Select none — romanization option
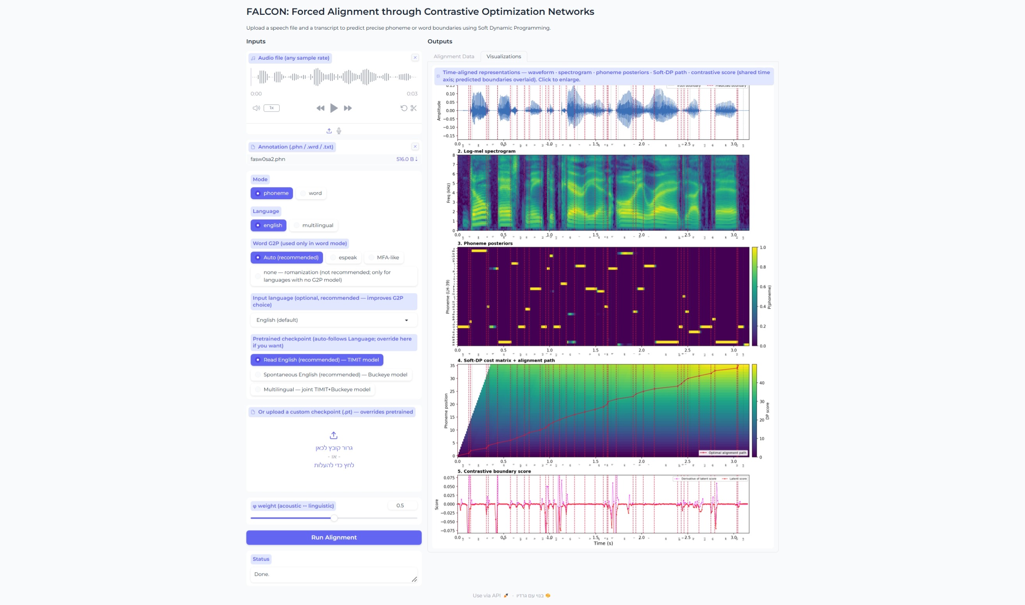 tap(333, 276)
